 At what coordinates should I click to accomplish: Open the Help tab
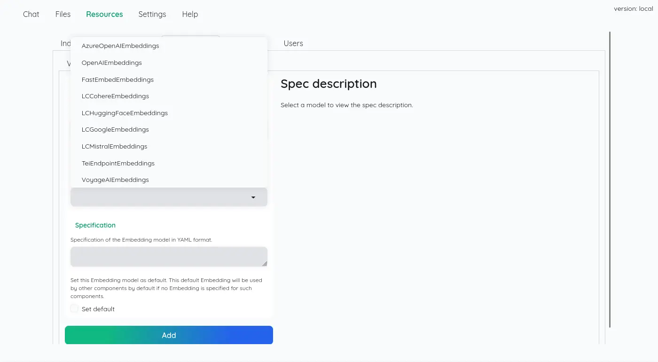tap(190, 14)
